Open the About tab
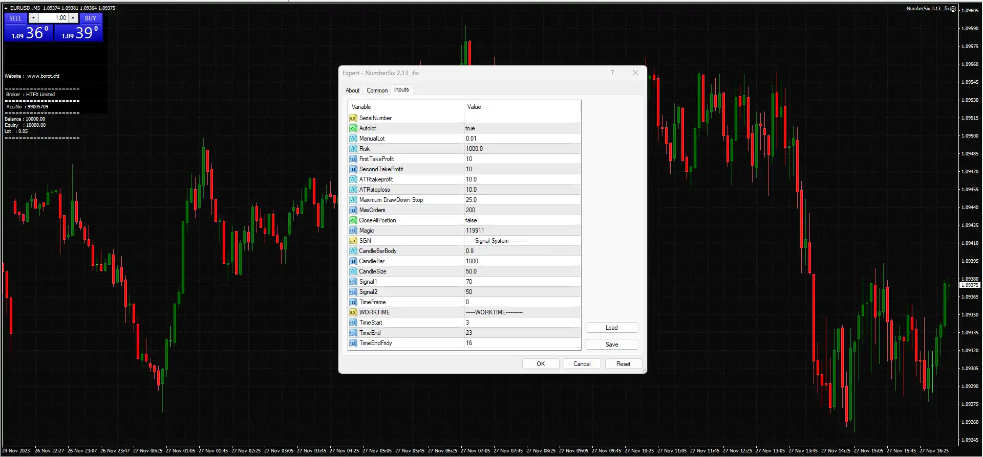This screenshot has width=983, height=457. coord(352,90)
